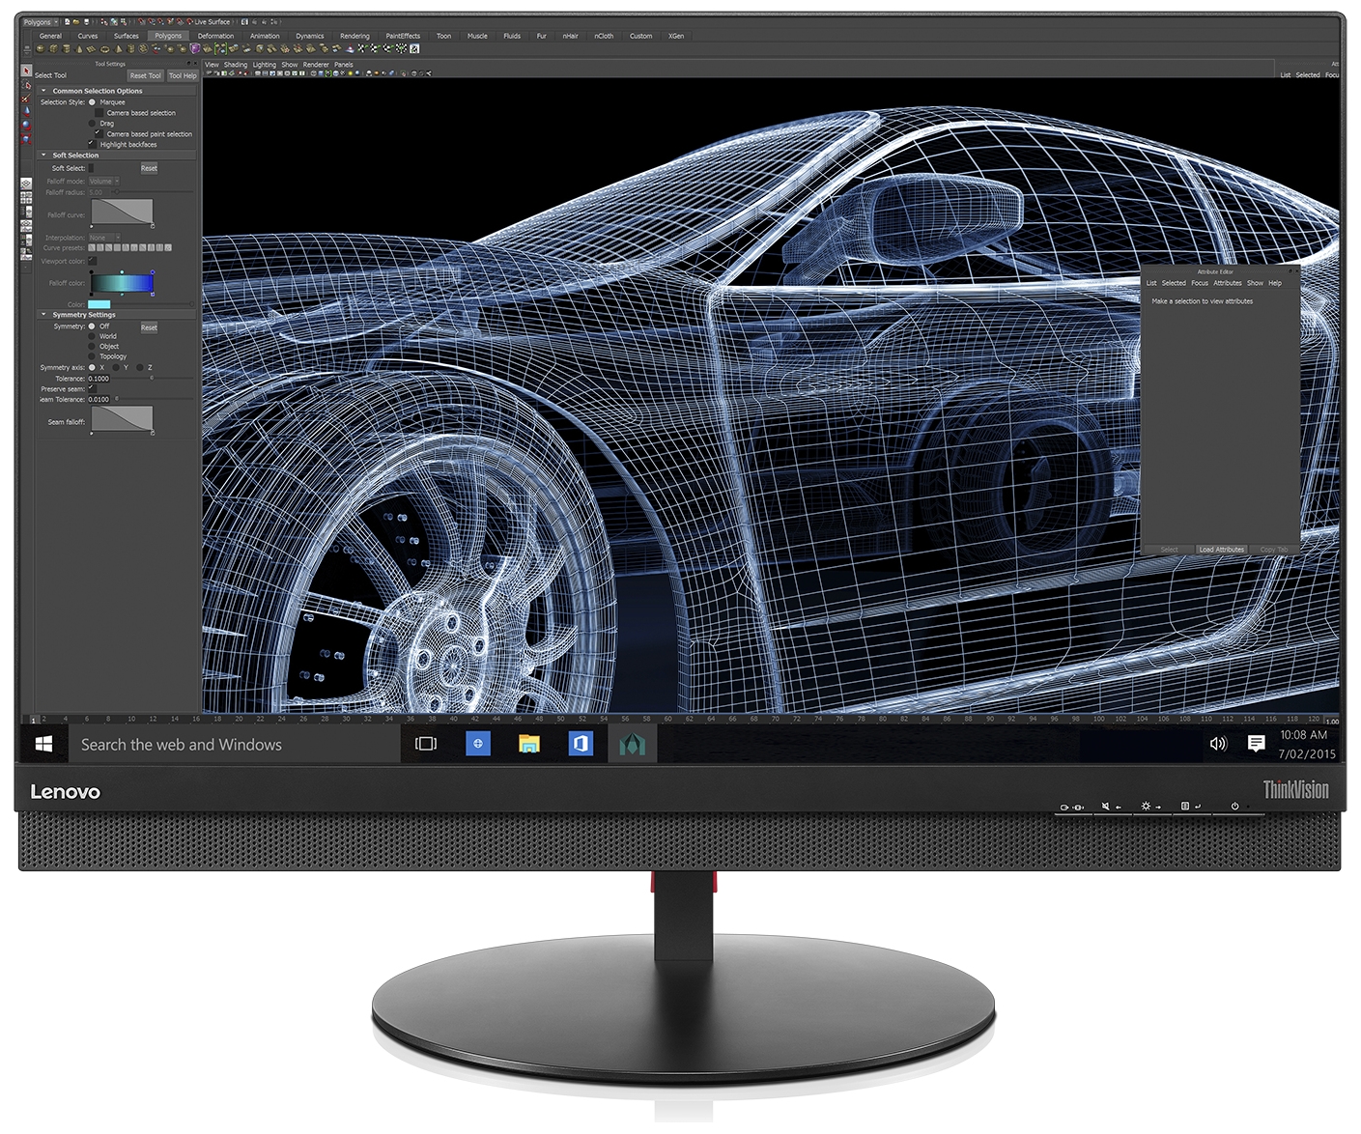The width and height of the screenshot is (1361, 1134).
Task: Select the arrow Select Tool in the toolbox
Action: (27, 71)
